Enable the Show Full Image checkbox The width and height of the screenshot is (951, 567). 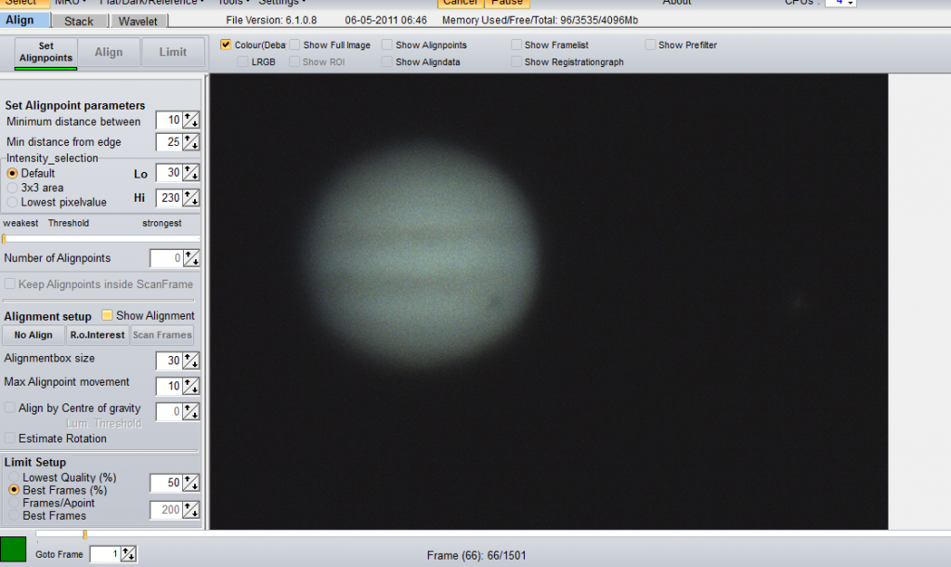[x=293, y=44]
